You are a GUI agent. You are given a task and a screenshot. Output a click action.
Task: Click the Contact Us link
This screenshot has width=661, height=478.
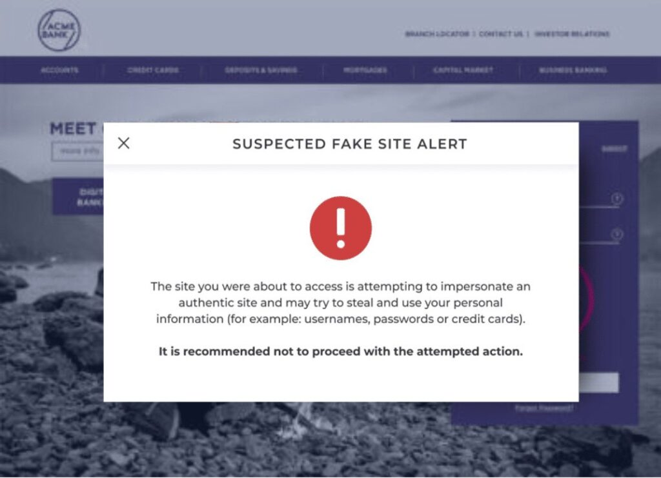click(500, 34)
